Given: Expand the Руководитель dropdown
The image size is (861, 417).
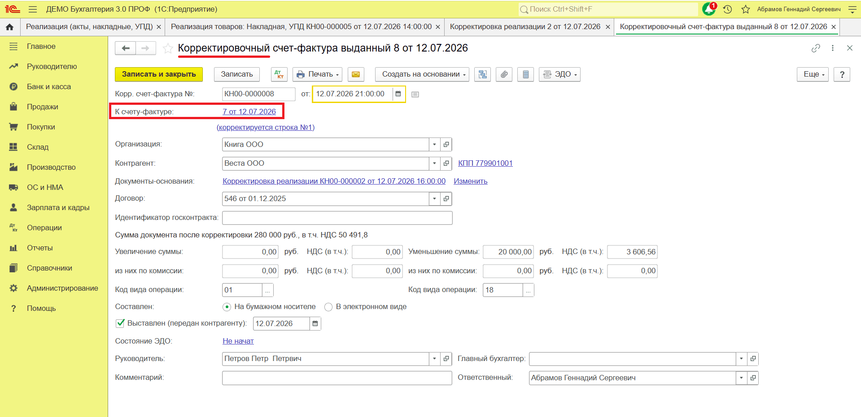Looking at the screenshot, I should [434, 359].
